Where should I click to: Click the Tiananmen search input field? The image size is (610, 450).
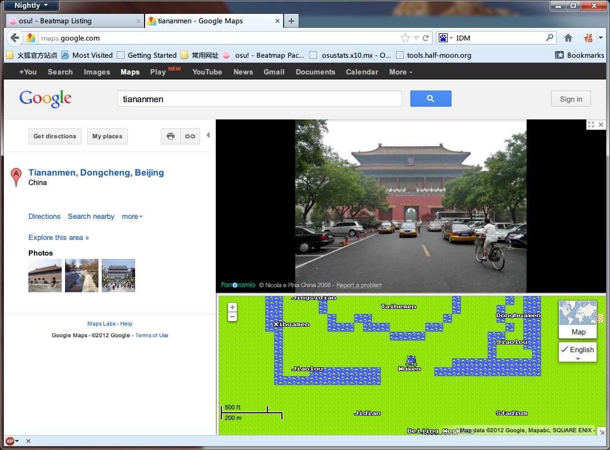(x=260, y=99)
